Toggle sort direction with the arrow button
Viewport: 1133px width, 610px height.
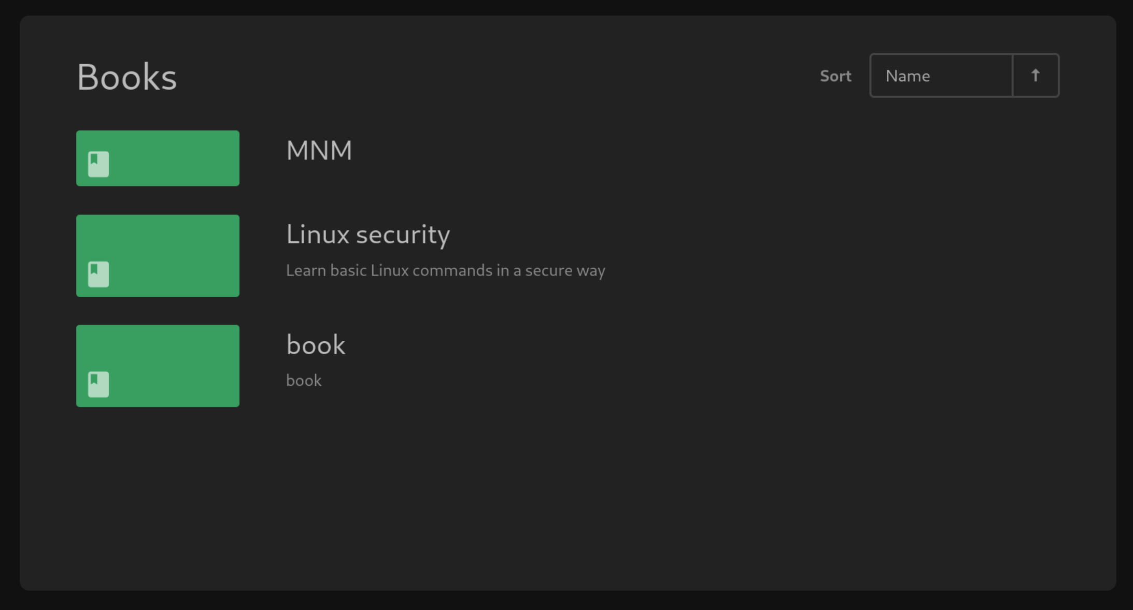tap(1035, 76)
